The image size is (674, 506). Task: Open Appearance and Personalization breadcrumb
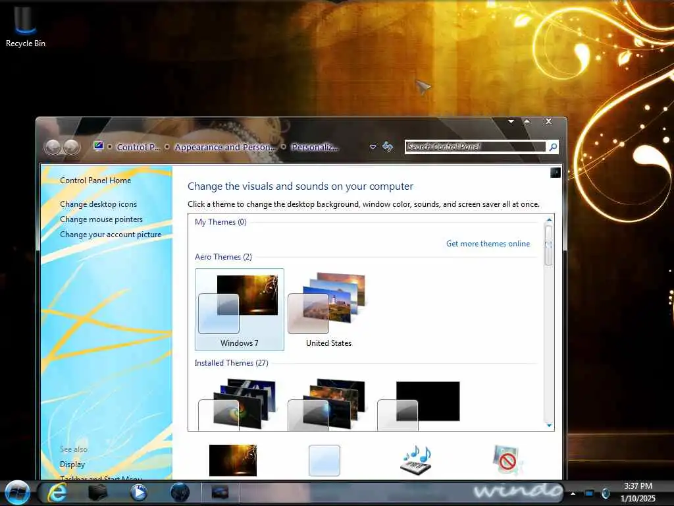224,147
